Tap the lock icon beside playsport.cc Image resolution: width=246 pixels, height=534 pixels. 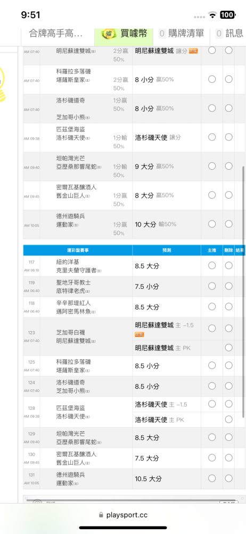pos(101,515)
